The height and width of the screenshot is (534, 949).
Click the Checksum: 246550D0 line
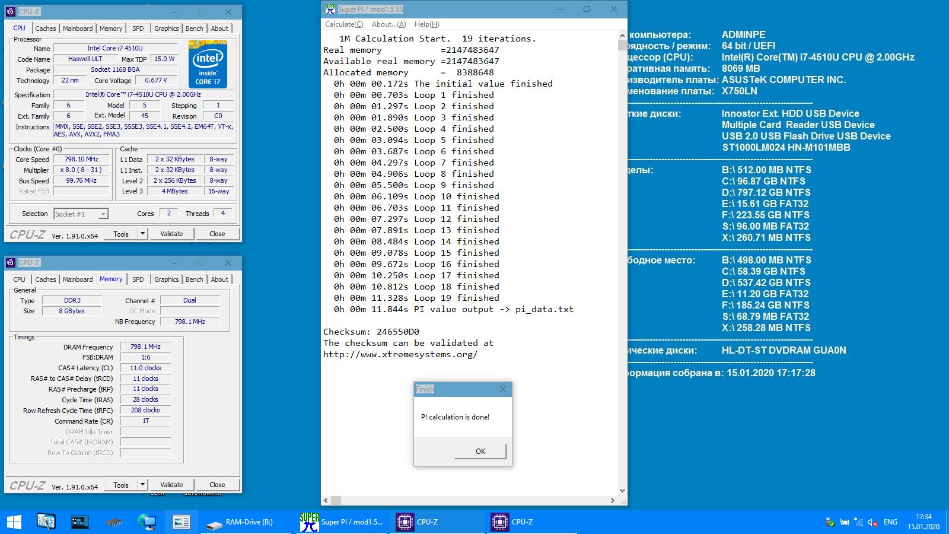pos(371,332)
